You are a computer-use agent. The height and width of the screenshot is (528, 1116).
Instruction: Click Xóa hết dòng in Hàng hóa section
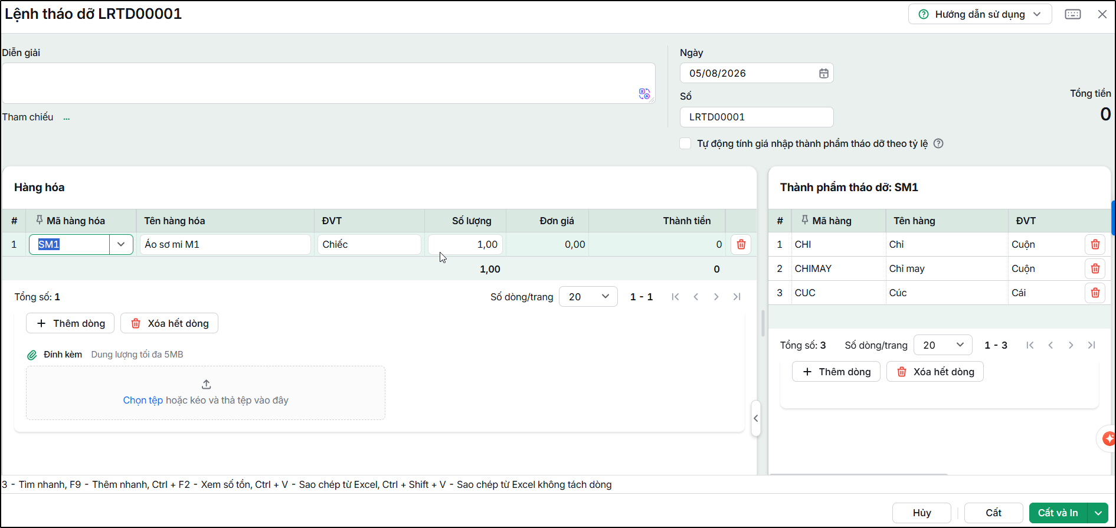point(169,323)
